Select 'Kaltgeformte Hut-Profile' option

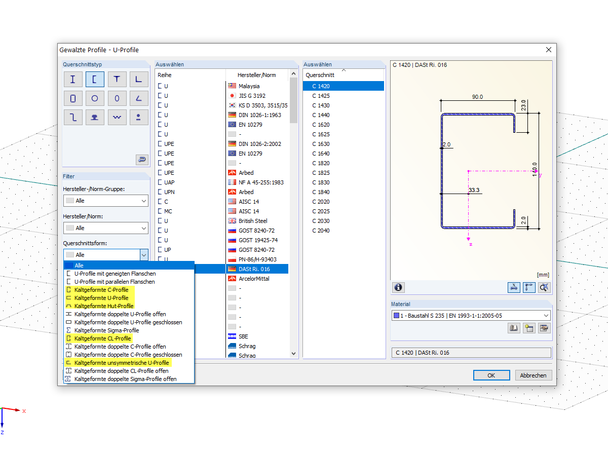pos(129,306)
